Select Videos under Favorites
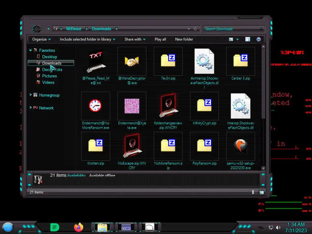 (x=48, y=82)
